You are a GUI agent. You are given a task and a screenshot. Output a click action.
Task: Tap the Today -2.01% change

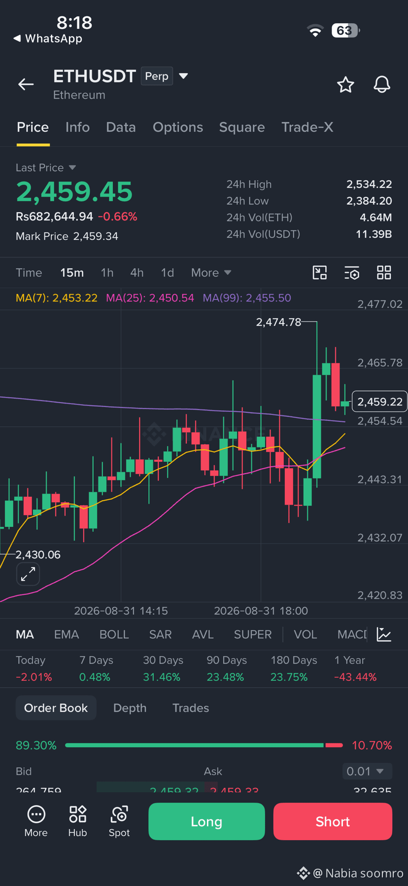click(x=34, y=677)
